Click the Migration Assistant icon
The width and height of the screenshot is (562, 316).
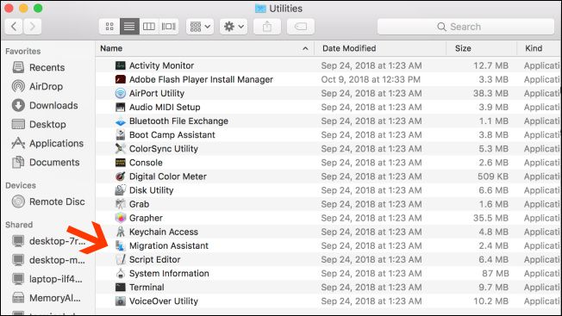tap(121, 245)
